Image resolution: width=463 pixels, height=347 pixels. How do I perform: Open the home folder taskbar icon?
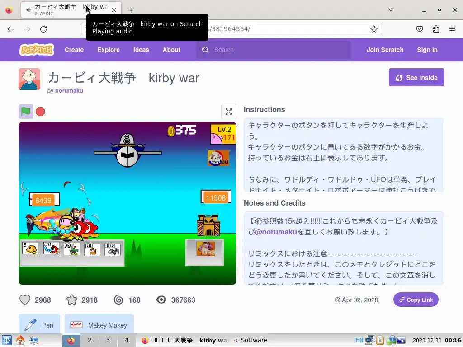[x=20, y=341]
